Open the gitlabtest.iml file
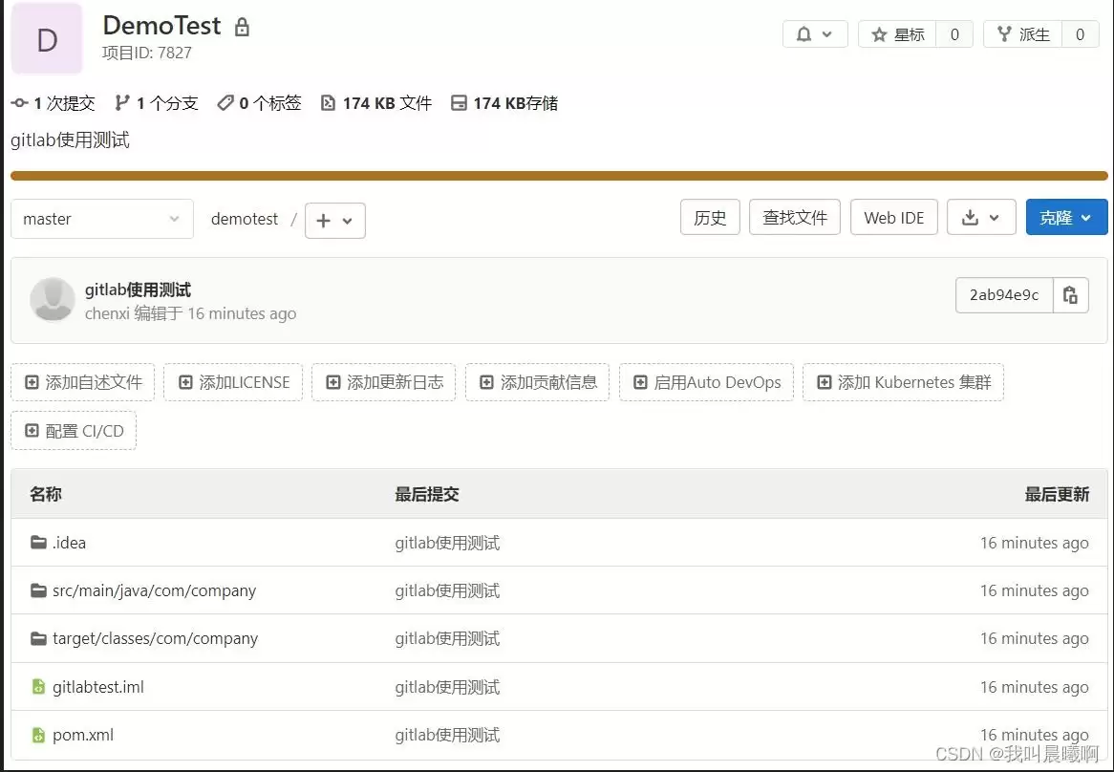 click(98, 687)
